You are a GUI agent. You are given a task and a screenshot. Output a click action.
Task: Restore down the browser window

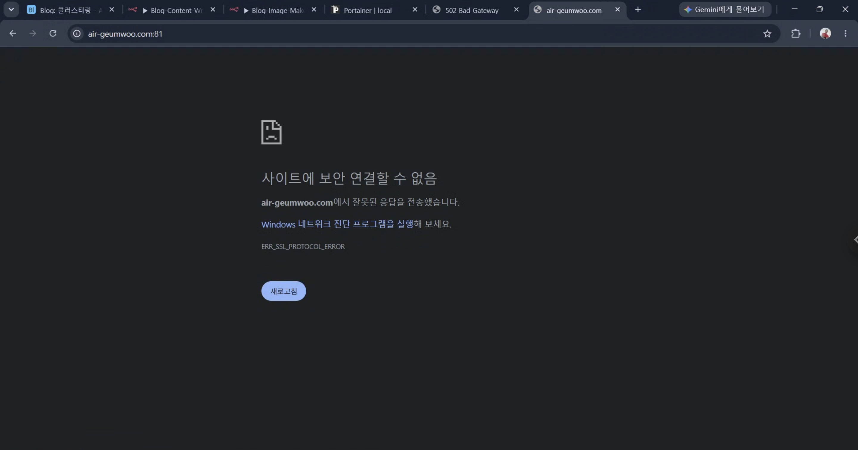point(820,10)
